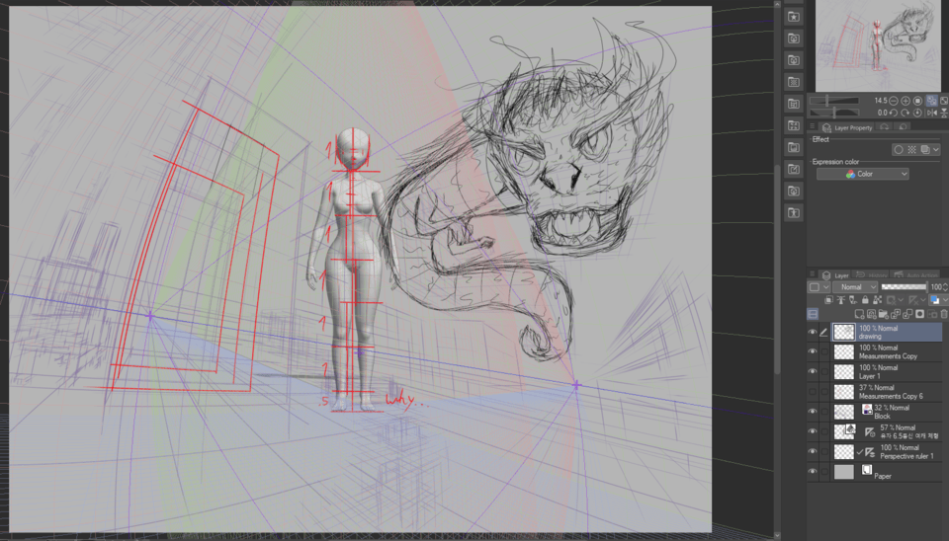This screenshot has height=541, width=949.
Task: Select Layer 1 in layer list
Action: coord(888,372)
